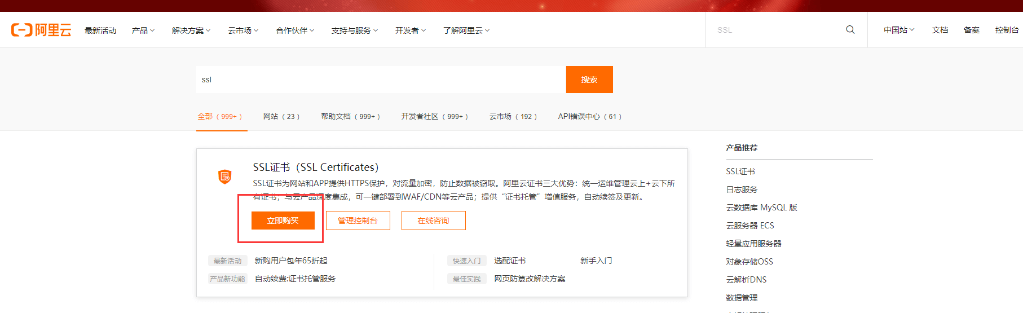Screen dimensions: 1023x313
Task: Open 新购用户包年65折起 link
Action: (x=291, y=261)
